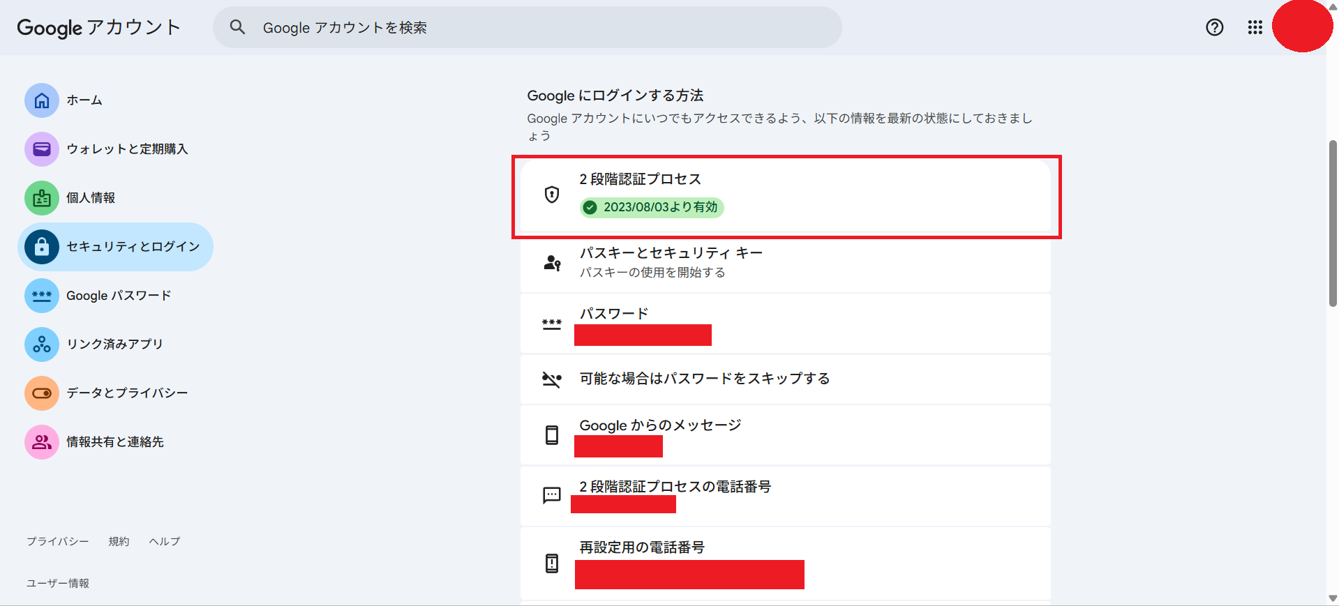
Task: Open 可能な場合はパスワードをスキップする row
Action: 786,379
